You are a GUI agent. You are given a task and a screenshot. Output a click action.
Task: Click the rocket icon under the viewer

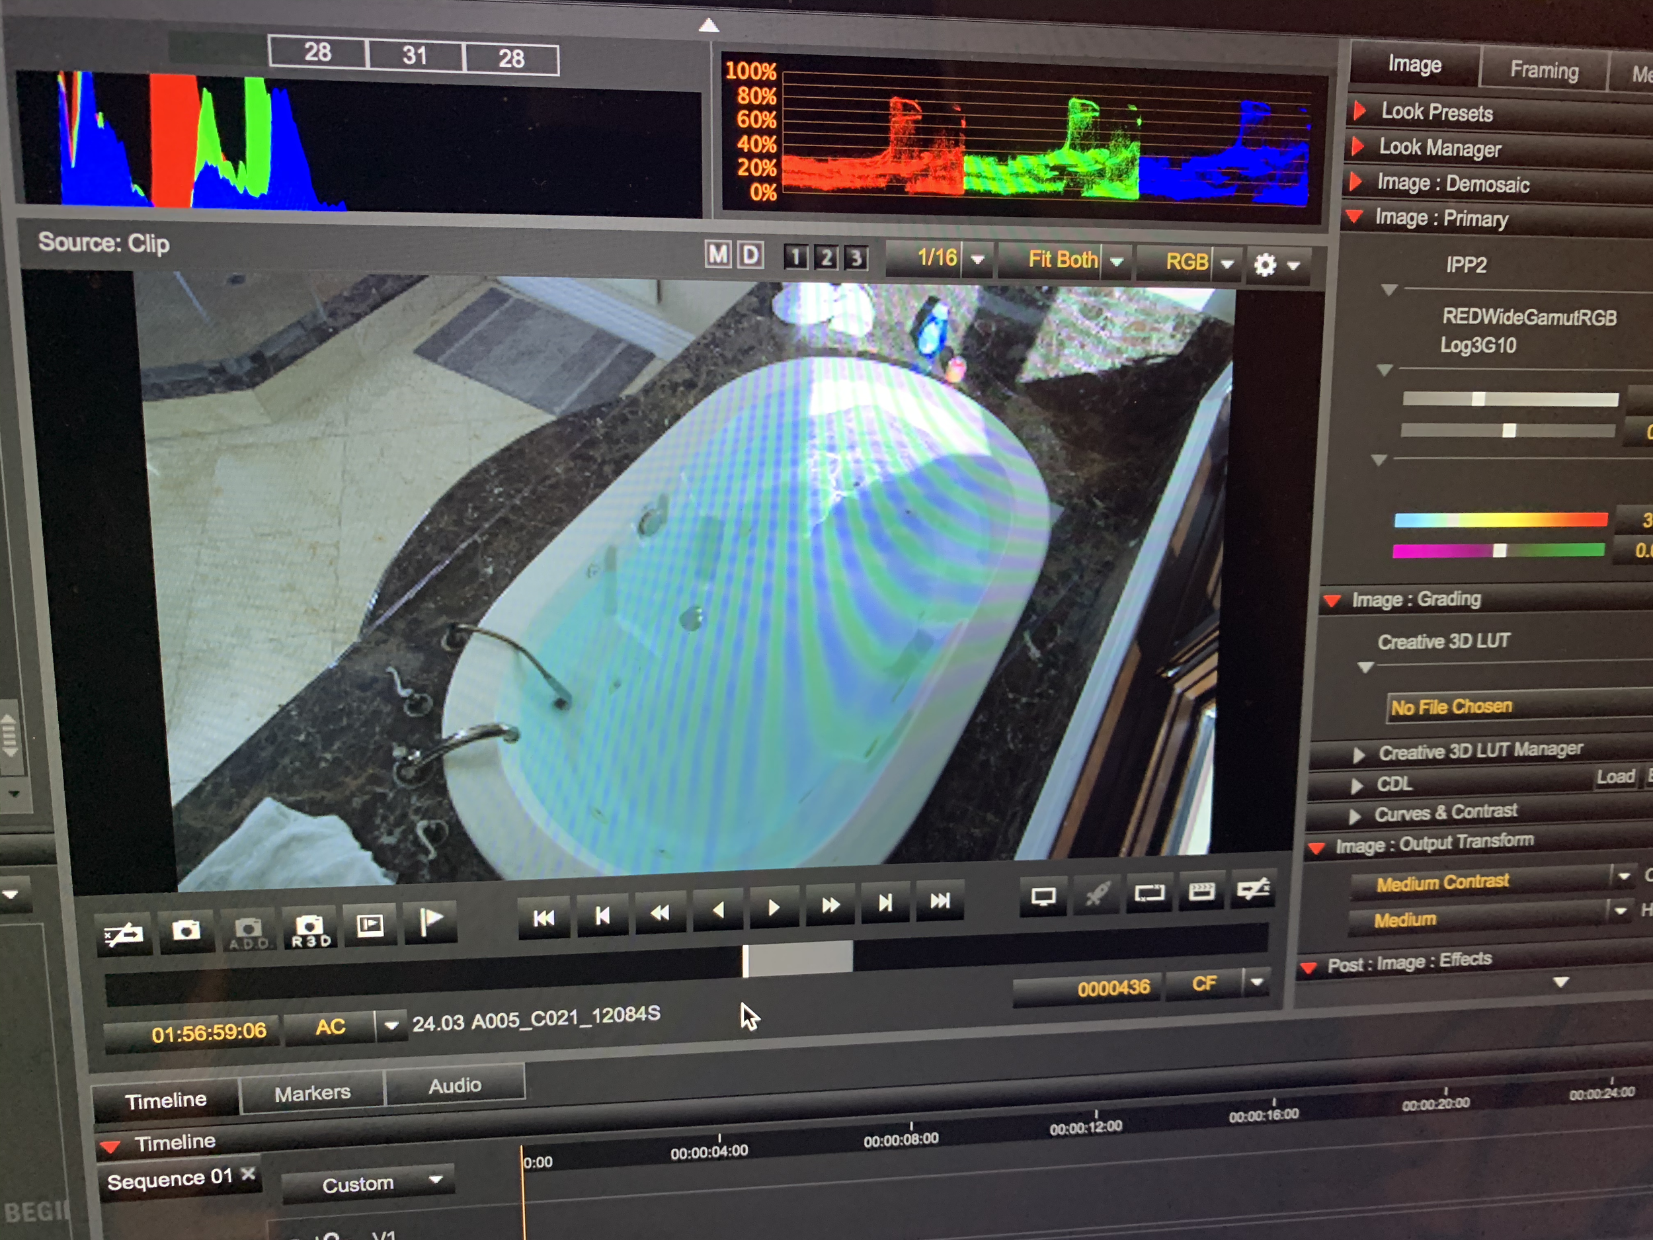coord(1096,894)
